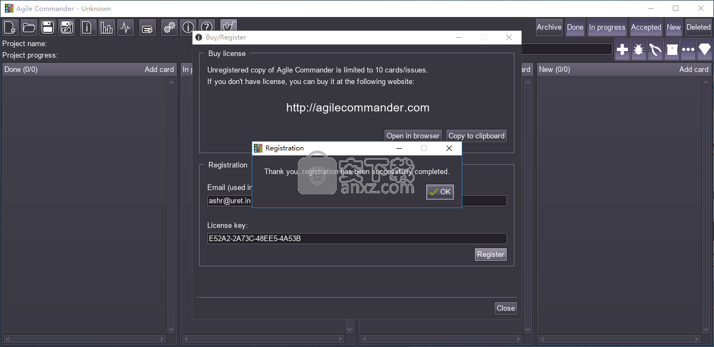Click the 'Project progress:' label
714x347 pixels.
pyautogui.click(x=30, y=55)
